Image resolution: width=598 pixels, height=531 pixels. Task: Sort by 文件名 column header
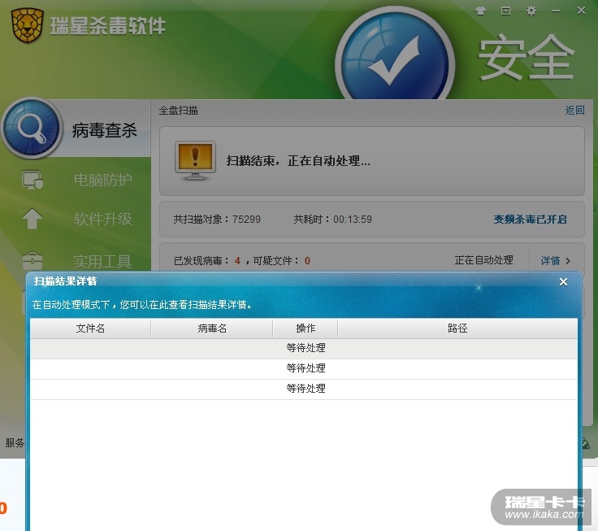(90, 329)
